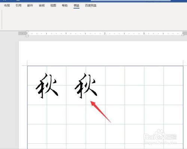Screen dimensions: 187x149
Task: Click the right indent marker on the ruler
Action: (x=183, y=34)
